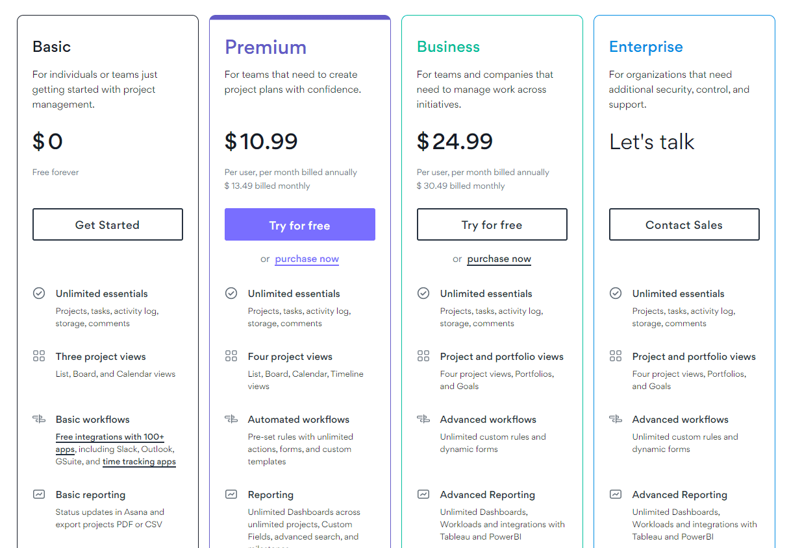Select the grid icon next to Three project views

coord(39,356)
